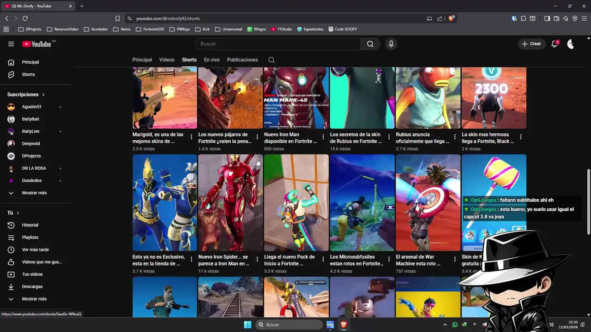Open the browser main menu

tap(584, 18)
